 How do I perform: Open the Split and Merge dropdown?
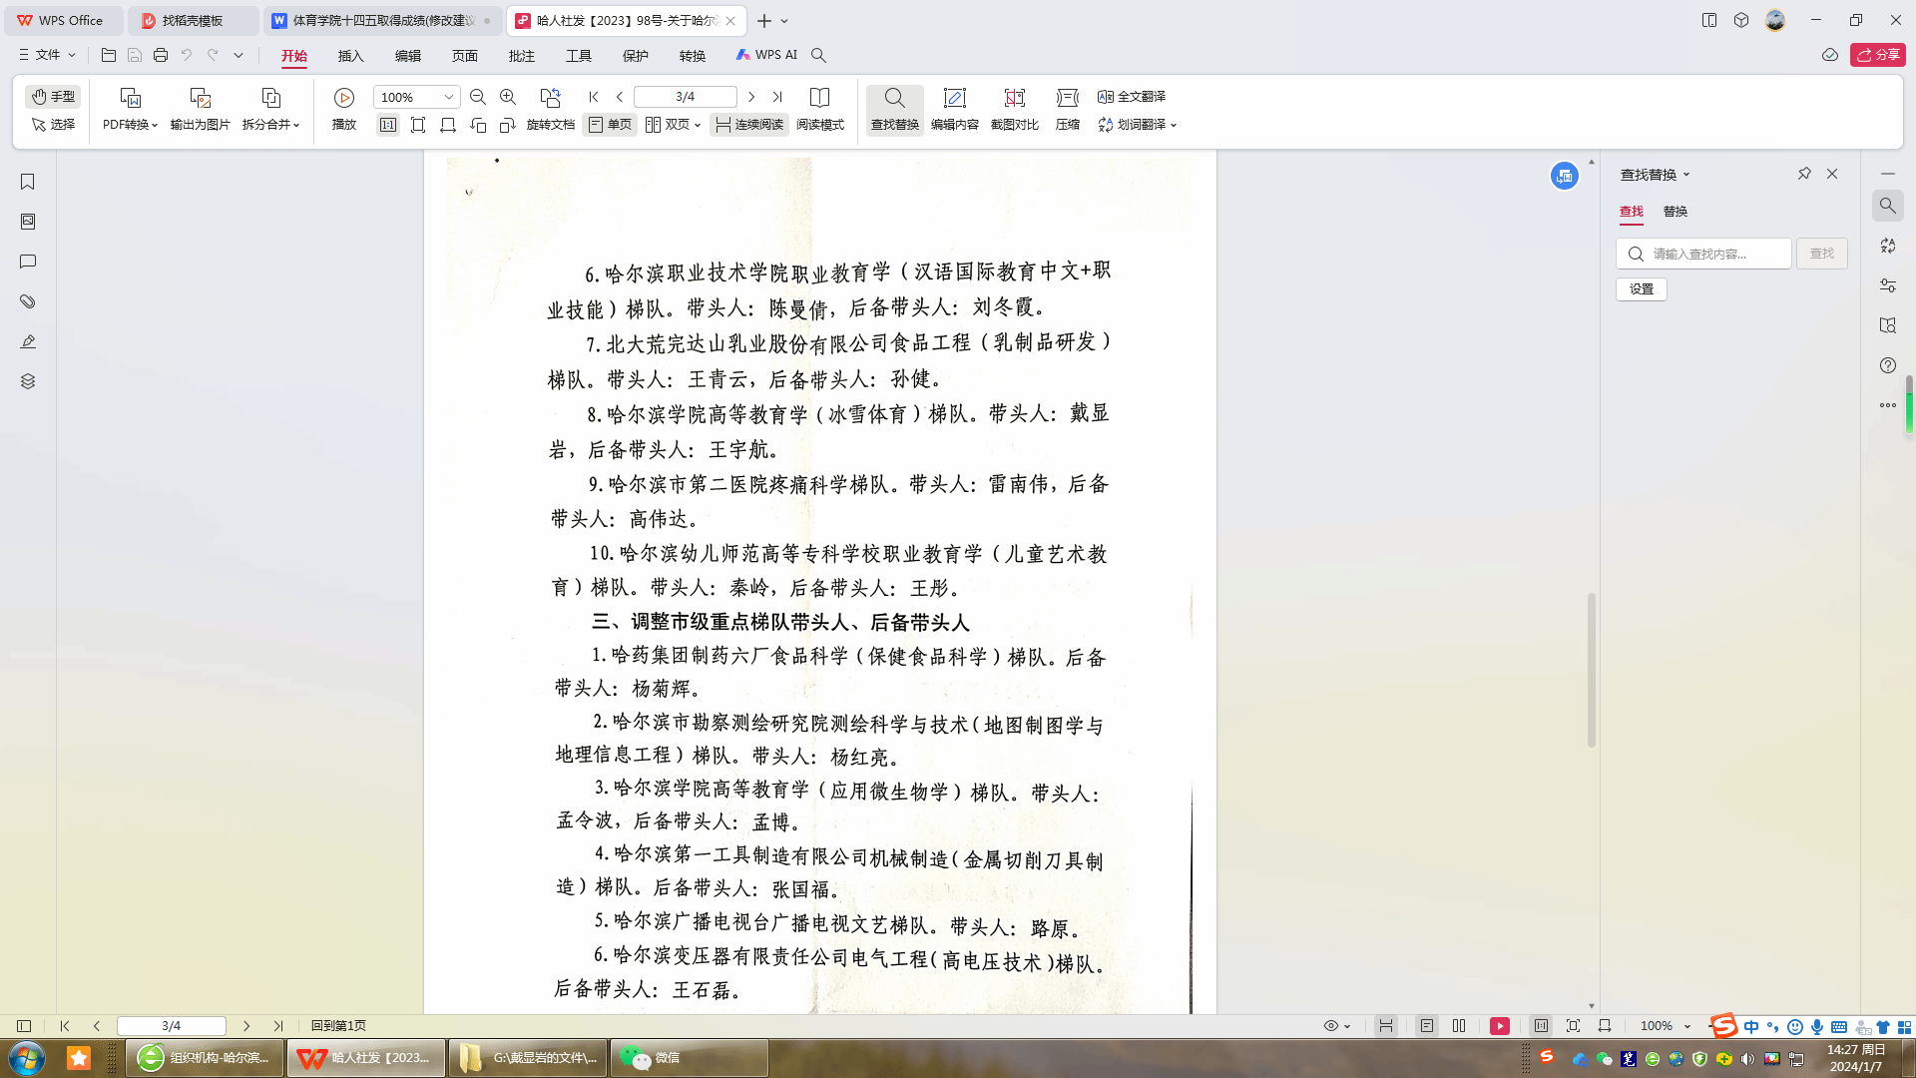(x=270, y=125)
